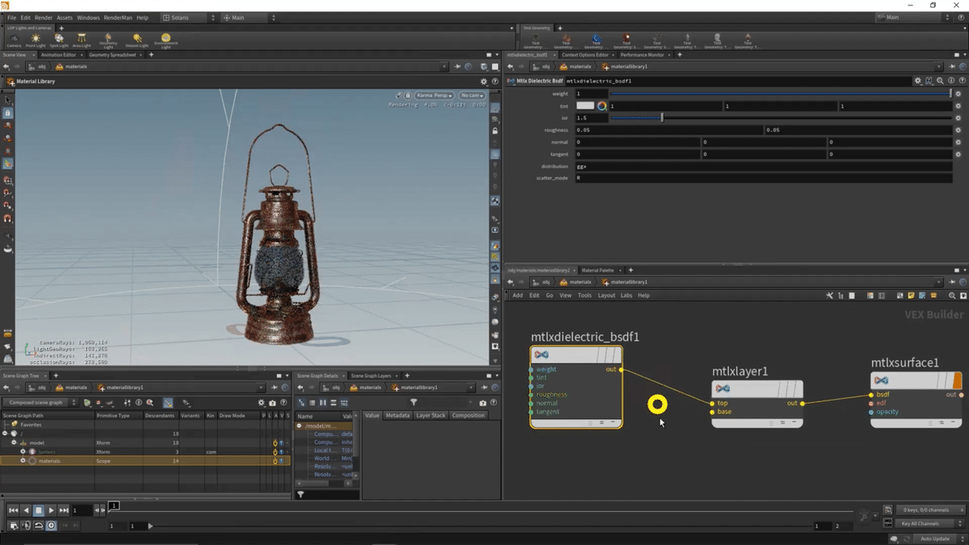The height and width of the screenshot is (545, 969).
Task: Open the RenderMan menu
Action: coord(120,17)
